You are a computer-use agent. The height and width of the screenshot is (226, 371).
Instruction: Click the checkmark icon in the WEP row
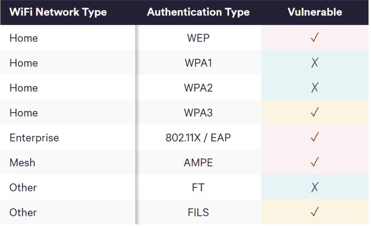pyautogui.click(x=315, y=38)
